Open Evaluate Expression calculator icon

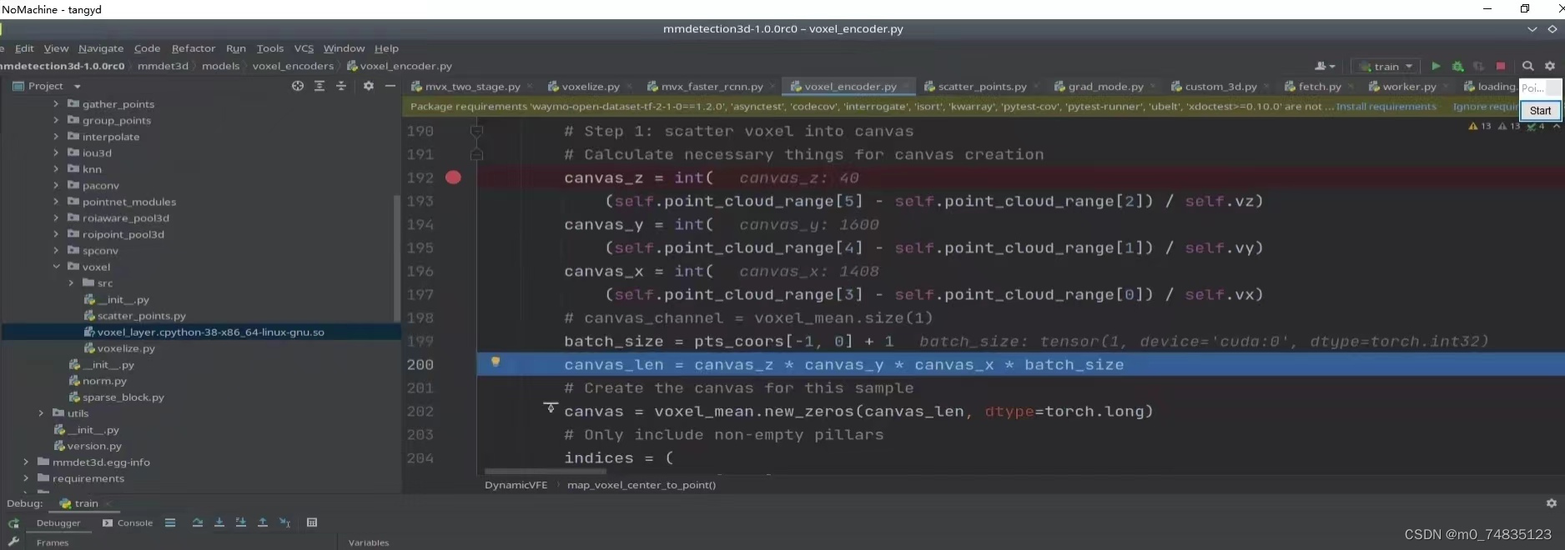pyautogui.click(x=312, y=522)
